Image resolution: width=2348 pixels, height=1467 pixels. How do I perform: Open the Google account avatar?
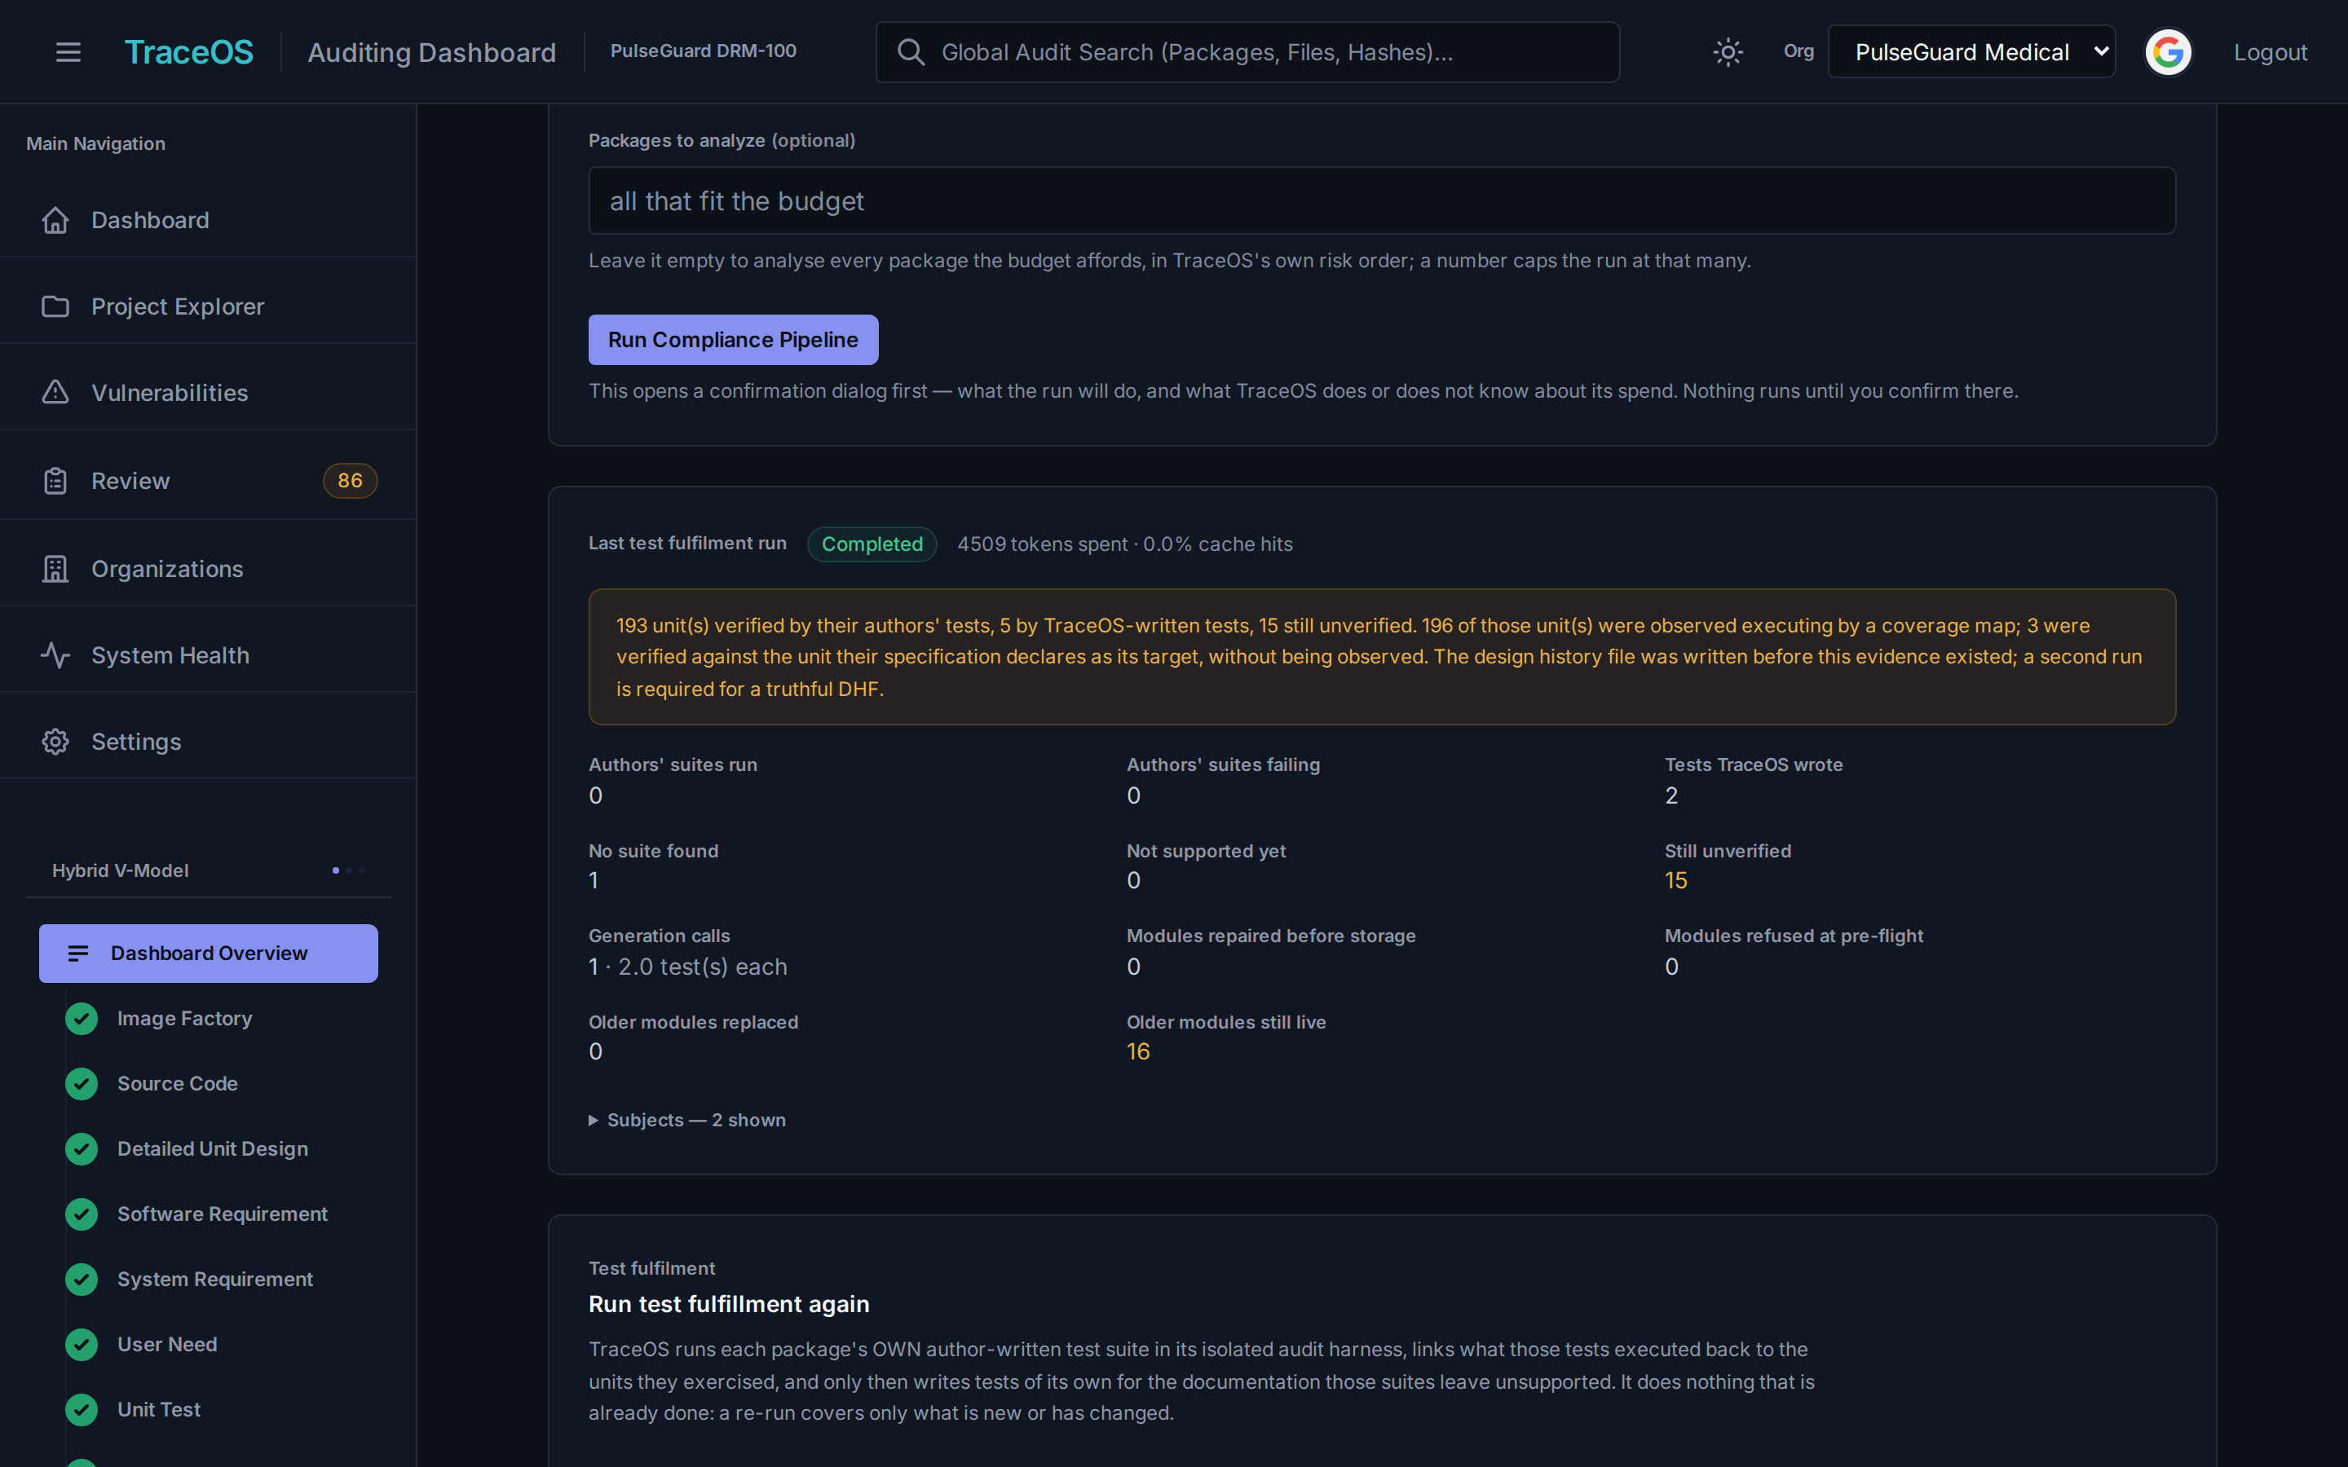click(x=2169, y=52)
